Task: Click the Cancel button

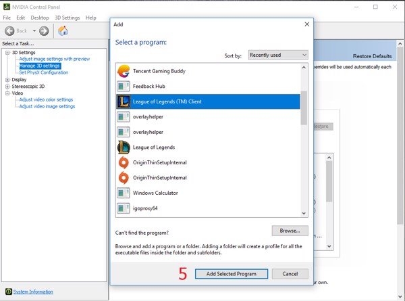Action: (x=290, y=274)
